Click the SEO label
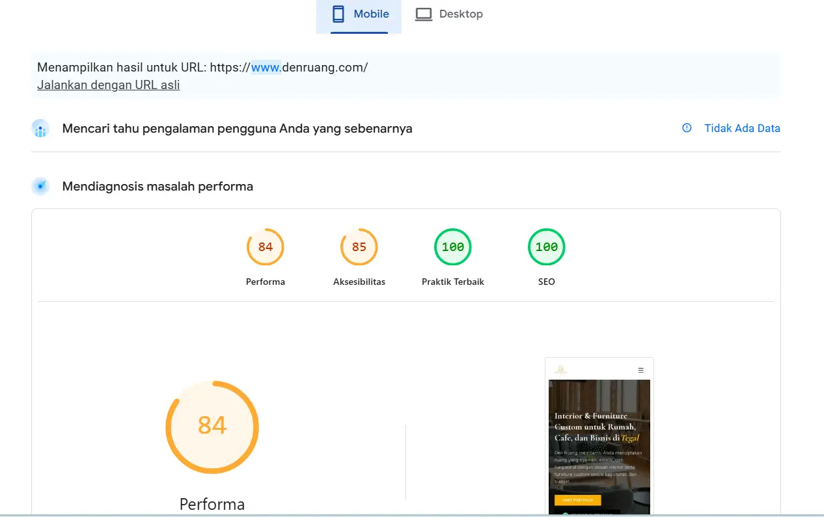The height and width of the screenshot is (517, 824). click(x=547, y=282)
